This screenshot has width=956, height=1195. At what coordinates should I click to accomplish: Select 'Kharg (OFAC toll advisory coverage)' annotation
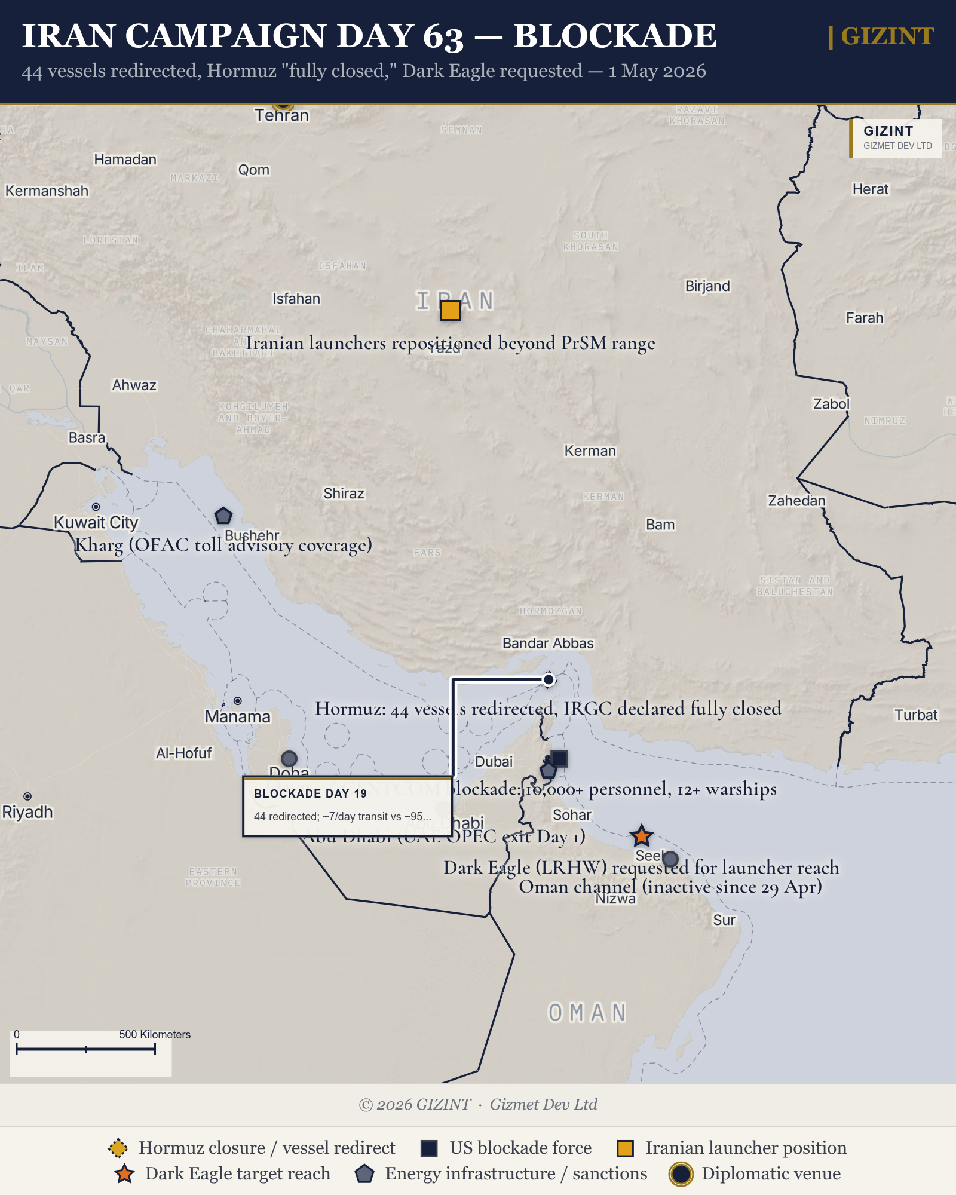223,545
